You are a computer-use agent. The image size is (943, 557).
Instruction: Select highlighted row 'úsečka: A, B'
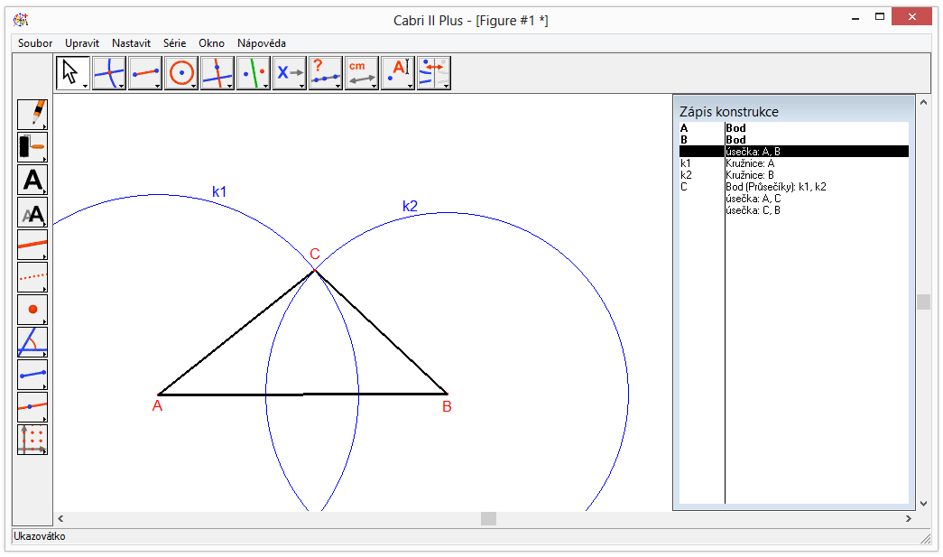pos(794,152)
